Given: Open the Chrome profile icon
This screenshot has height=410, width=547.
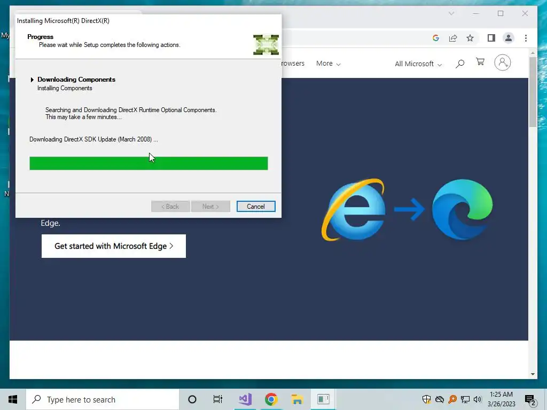Looking at the screenshot, I should point(509,38).
